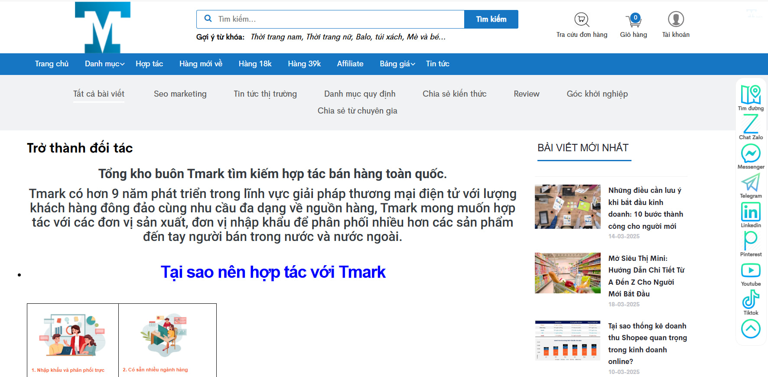Open the Hàng 18k page

[255, 64]
